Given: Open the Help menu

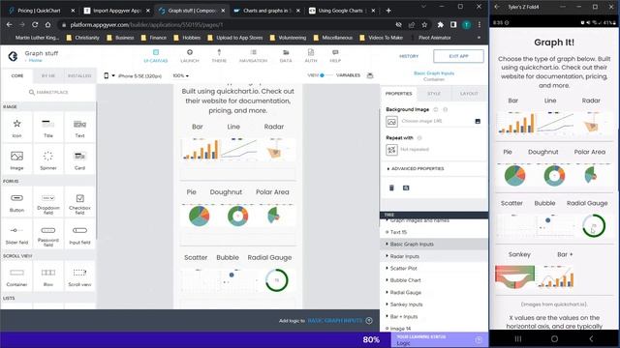Looking at the screenshot, I should coord(335,56).
